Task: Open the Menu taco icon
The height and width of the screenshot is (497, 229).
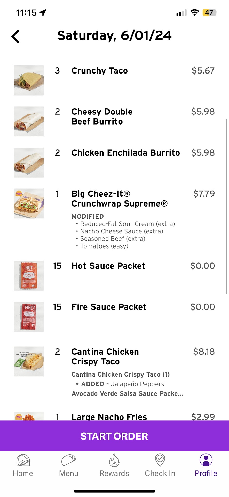Action: [x=68, y=461]
